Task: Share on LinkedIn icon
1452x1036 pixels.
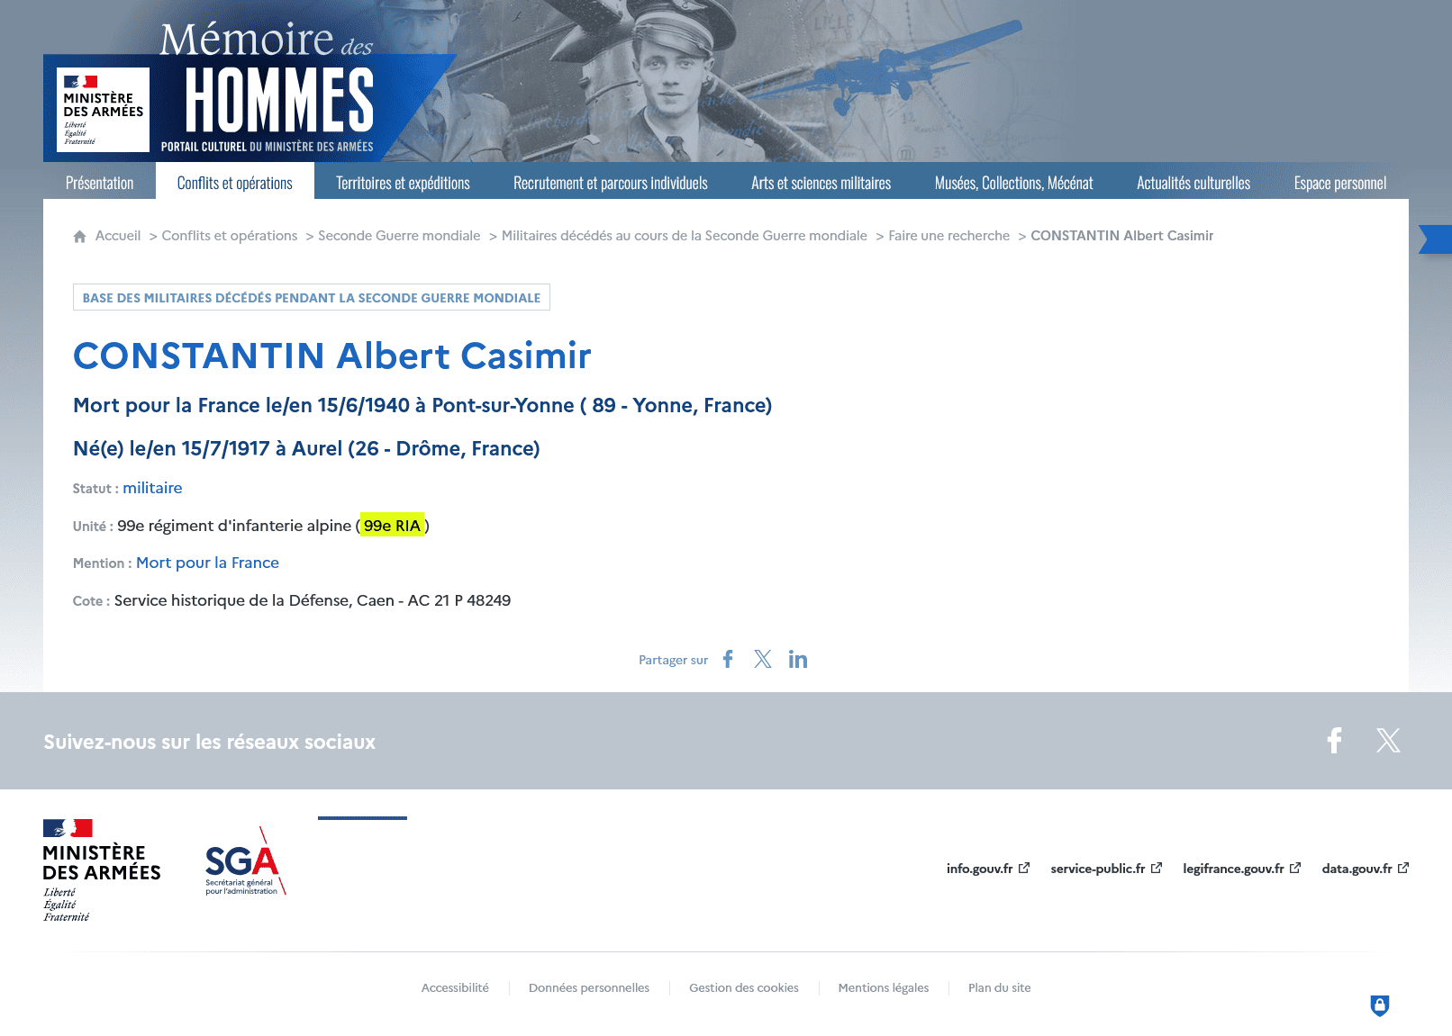Action: (x=798, y=659)
